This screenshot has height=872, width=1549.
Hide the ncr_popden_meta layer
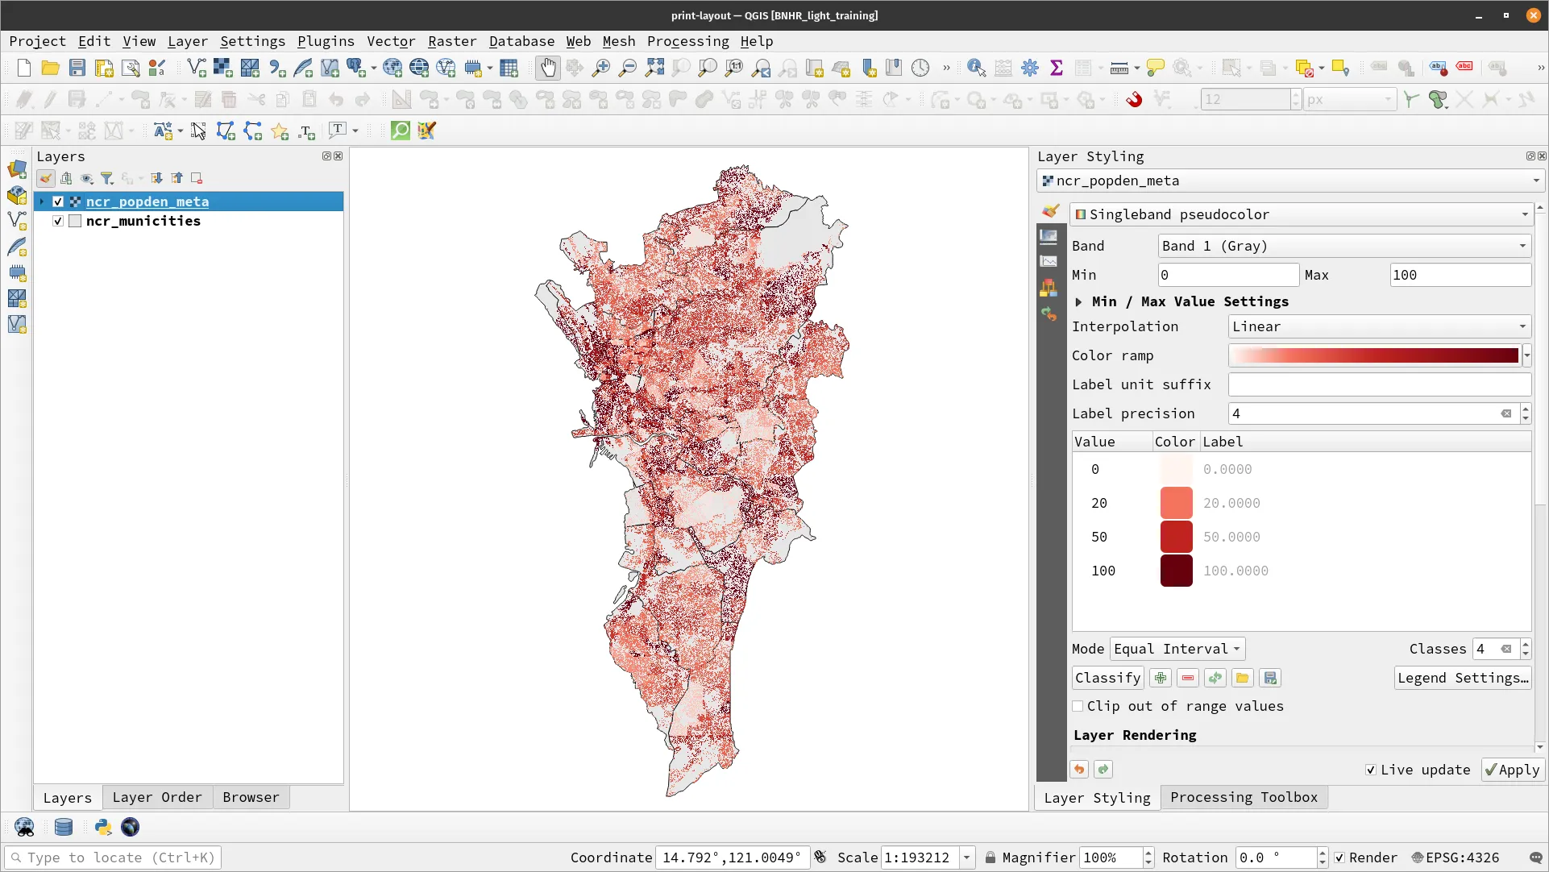click(58, 201)
